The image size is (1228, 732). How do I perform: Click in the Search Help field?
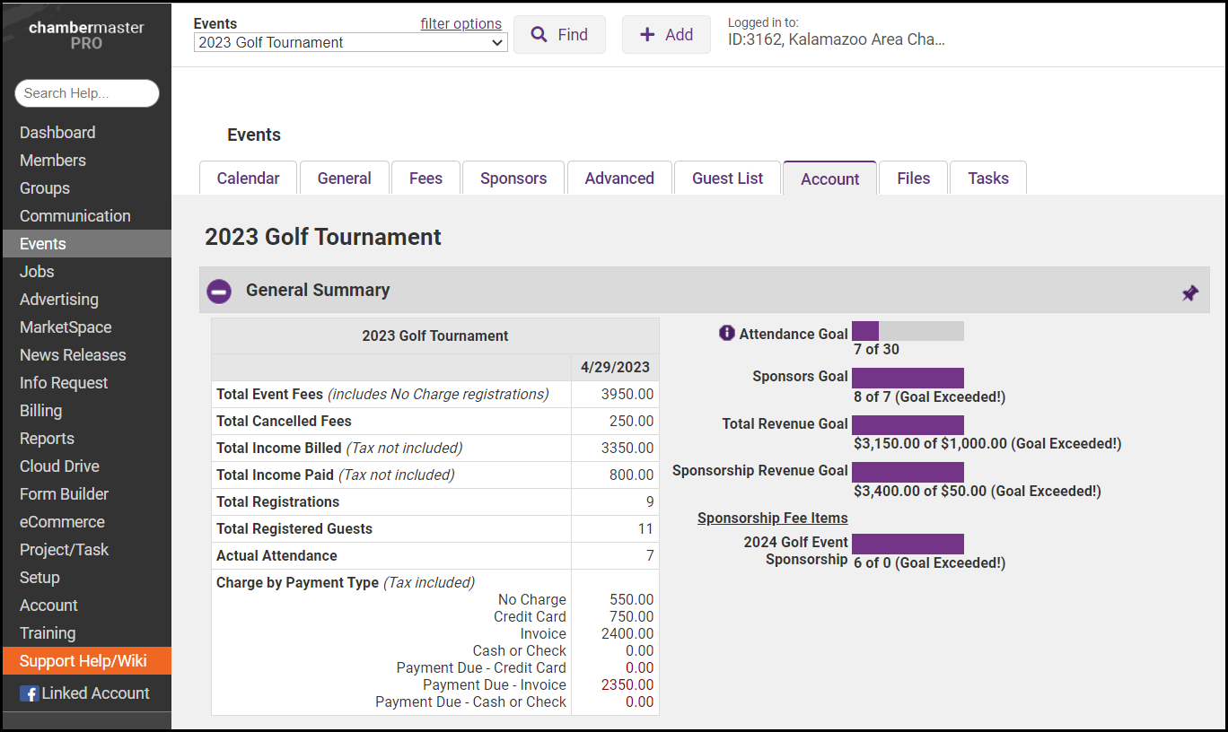click(x=87, y=93)
